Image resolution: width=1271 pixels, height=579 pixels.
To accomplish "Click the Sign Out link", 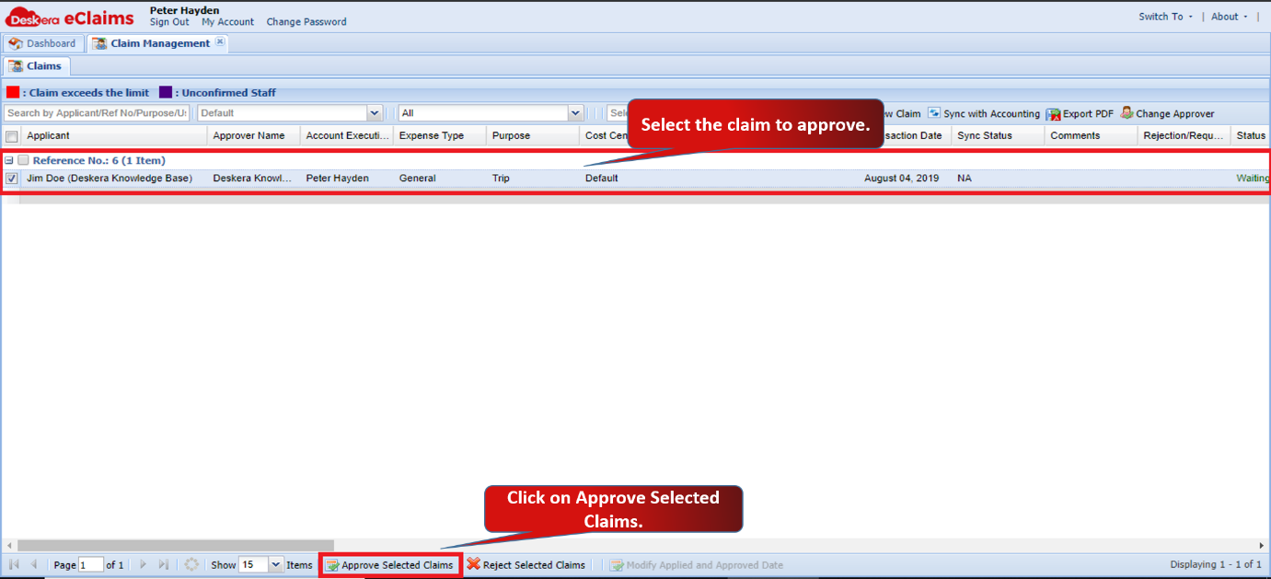I will tap(169, 22).
